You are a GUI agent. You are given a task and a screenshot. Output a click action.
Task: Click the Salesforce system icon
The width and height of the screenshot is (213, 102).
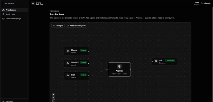coord(156,61)
